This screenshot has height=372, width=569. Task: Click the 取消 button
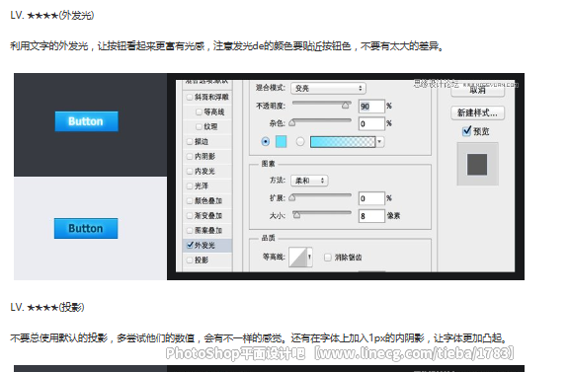coord(477,91)
